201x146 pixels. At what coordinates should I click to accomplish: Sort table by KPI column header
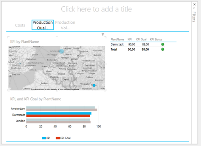[130, 39]
